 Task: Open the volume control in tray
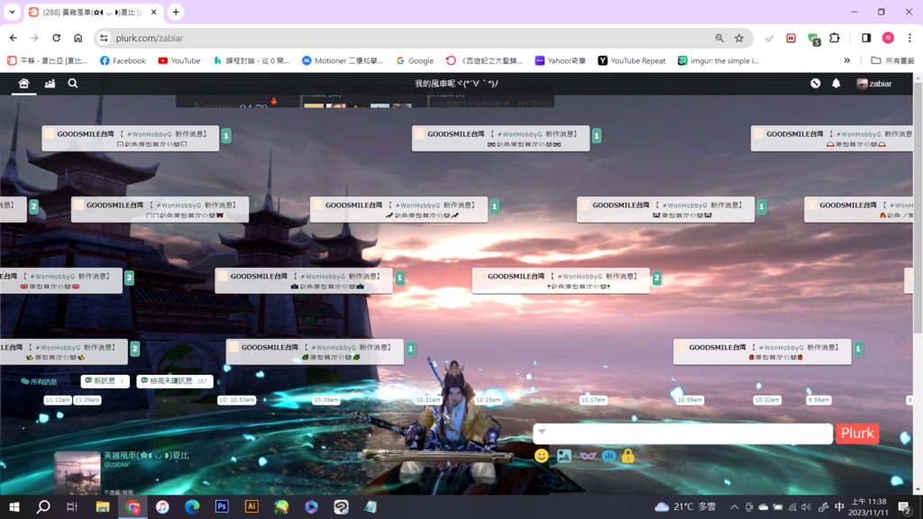point(806,507)
